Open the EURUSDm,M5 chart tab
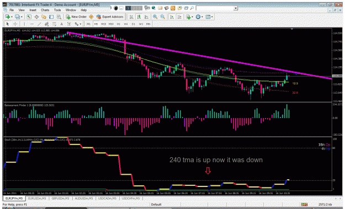 (x=37, y=199)
